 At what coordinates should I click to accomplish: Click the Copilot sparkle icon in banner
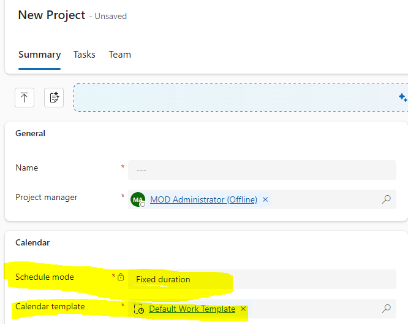click(402, 98)
